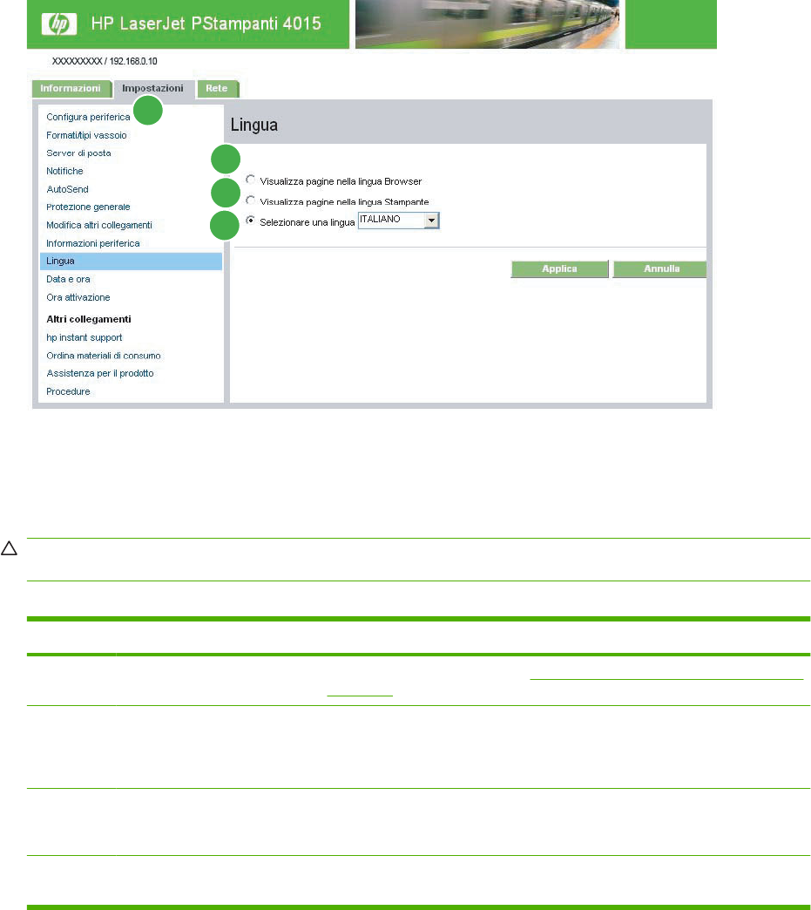Open hp instant support link

click(84, 338)
